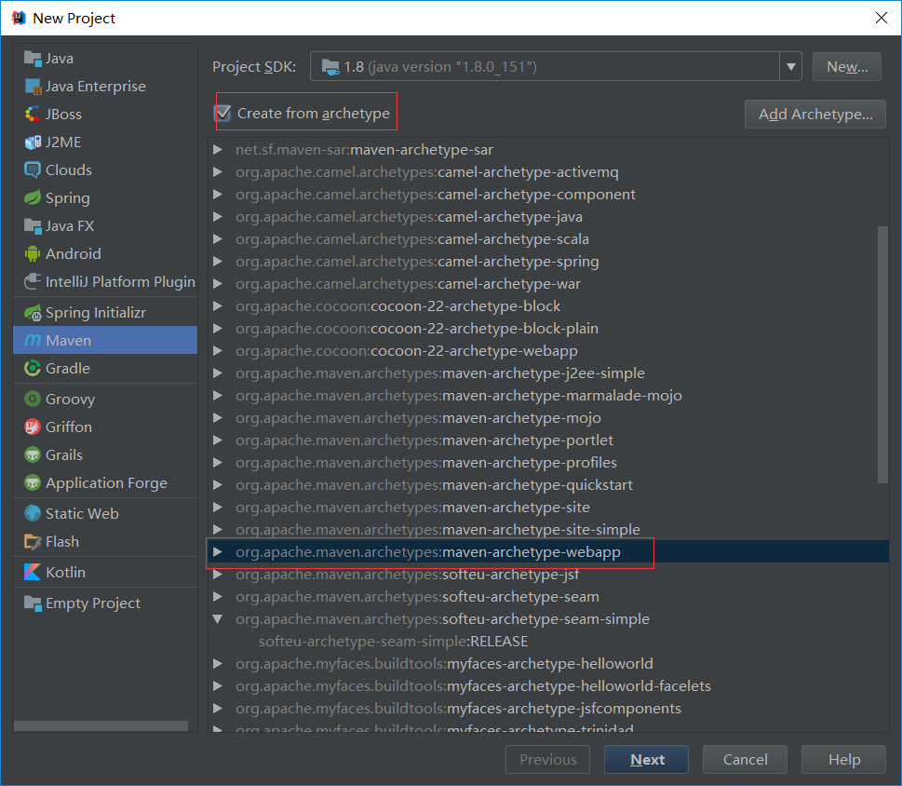Click the Next button
Viewport: 902px width, 786px height.
click(x=647, y=760)
